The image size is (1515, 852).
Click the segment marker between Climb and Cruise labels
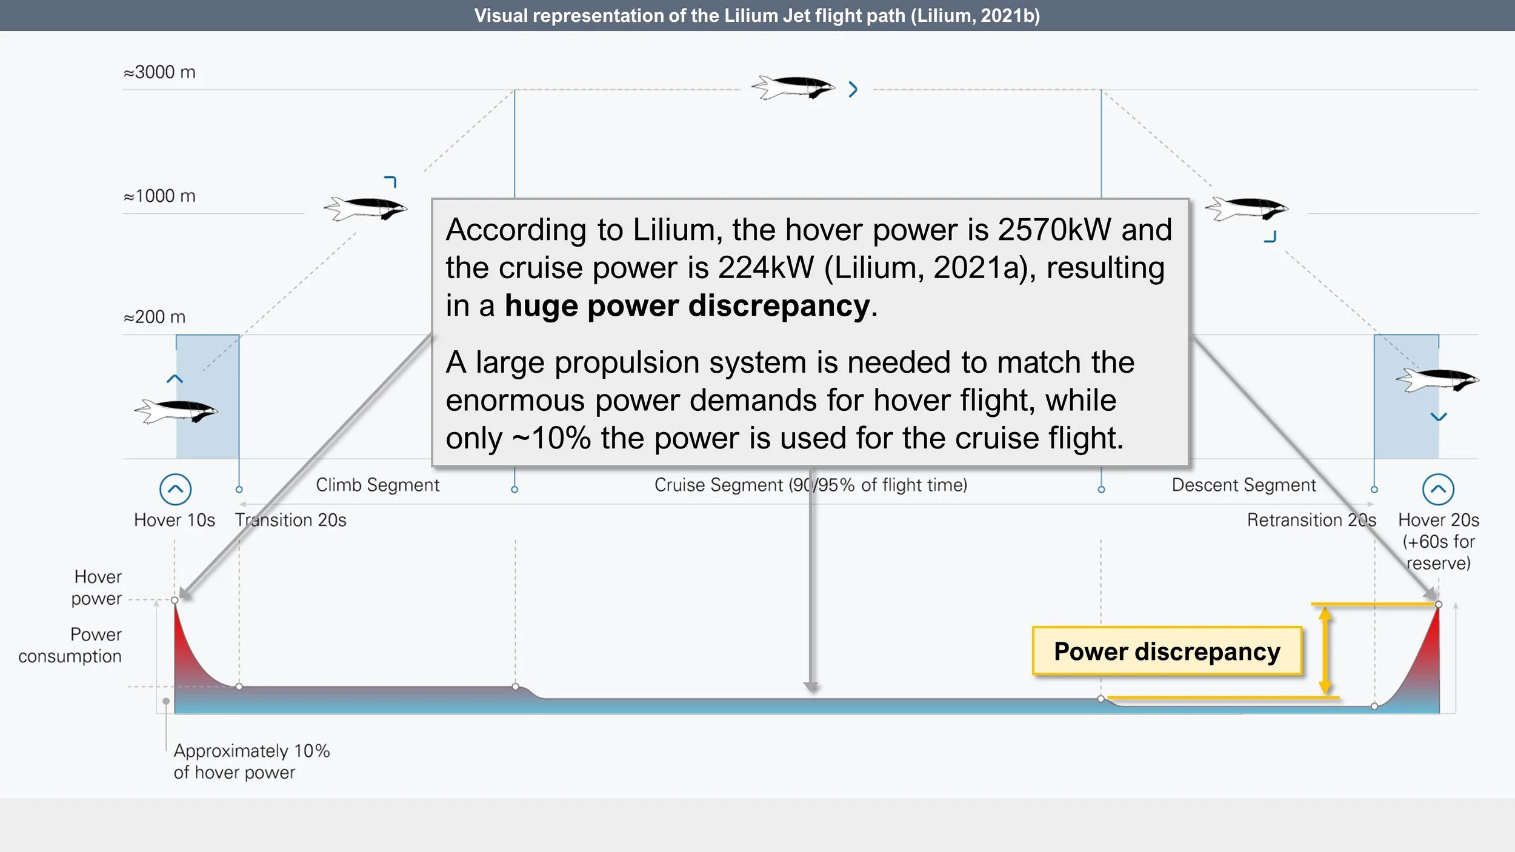tap(514, 489)
